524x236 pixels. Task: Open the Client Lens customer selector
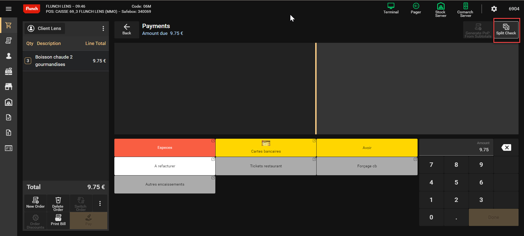click(x=45, y=28)
